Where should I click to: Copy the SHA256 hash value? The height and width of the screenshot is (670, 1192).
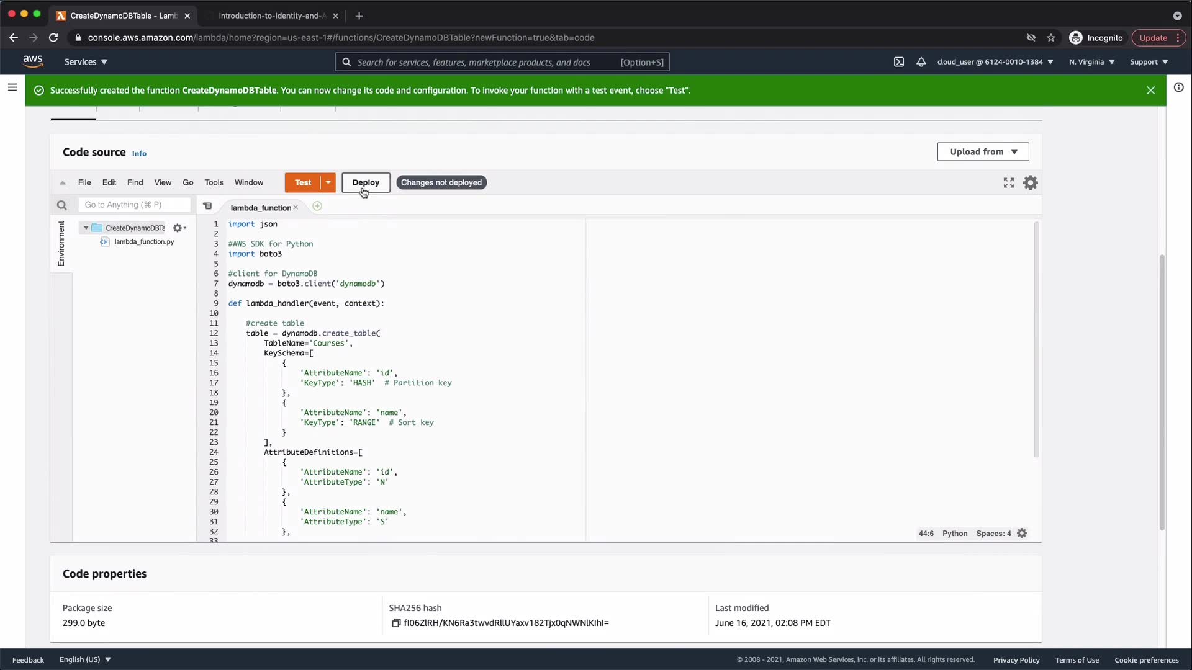[x=395, y=623]
